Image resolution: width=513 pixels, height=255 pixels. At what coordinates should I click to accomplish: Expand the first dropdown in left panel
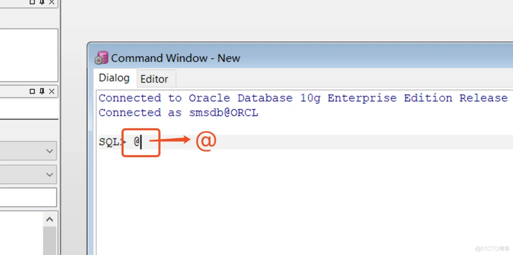[49, 151]
